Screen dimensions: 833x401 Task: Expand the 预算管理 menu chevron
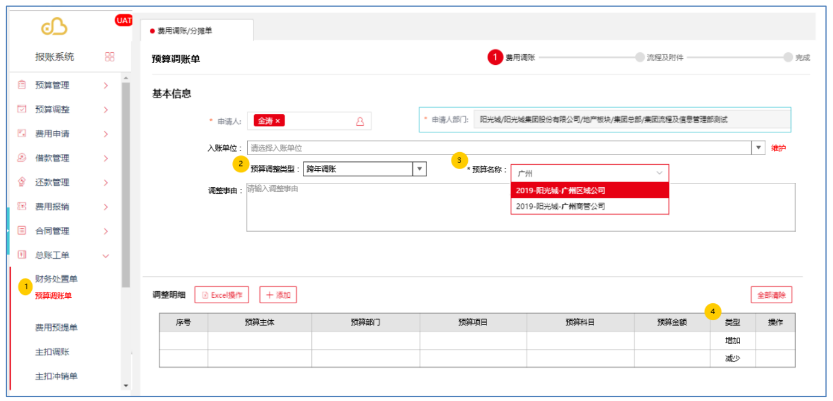coord(106,86)
